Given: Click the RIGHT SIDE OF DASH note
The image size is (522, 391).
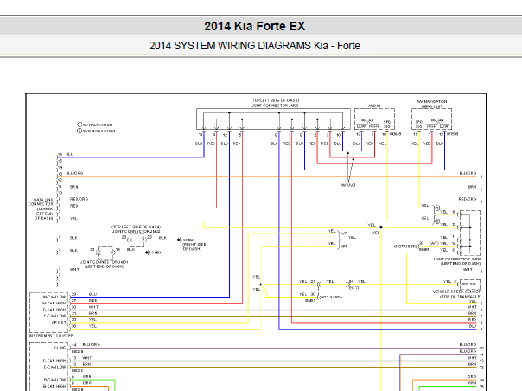Looking at the screenshot, I should point(194,247).
